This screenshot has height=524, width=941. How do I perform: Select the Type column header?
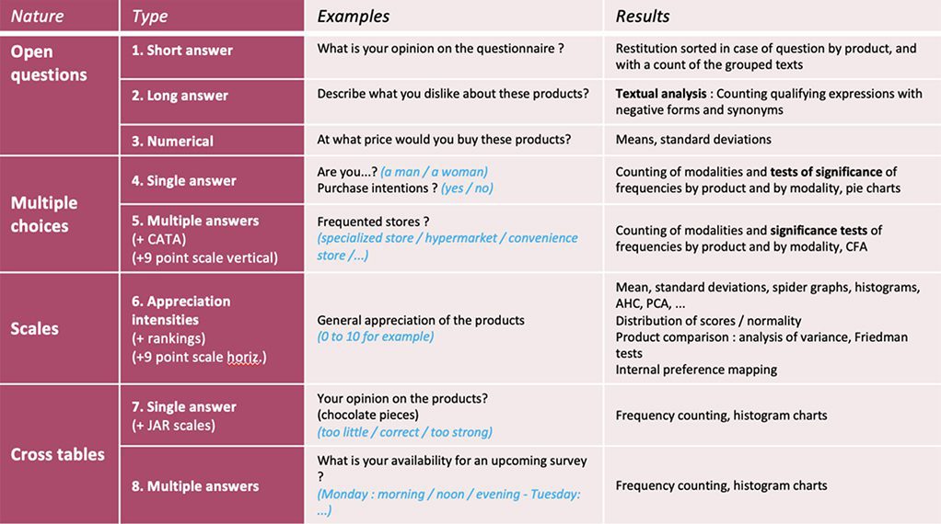click(x=213, y=16)
